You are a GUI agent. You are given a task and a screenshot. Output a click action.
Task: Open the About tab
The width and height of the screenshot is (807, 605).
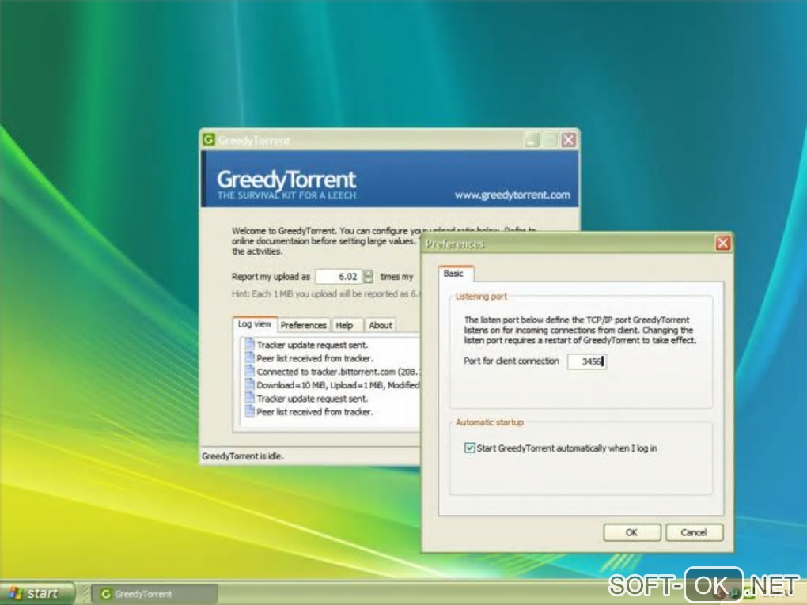tap(381, 325)
